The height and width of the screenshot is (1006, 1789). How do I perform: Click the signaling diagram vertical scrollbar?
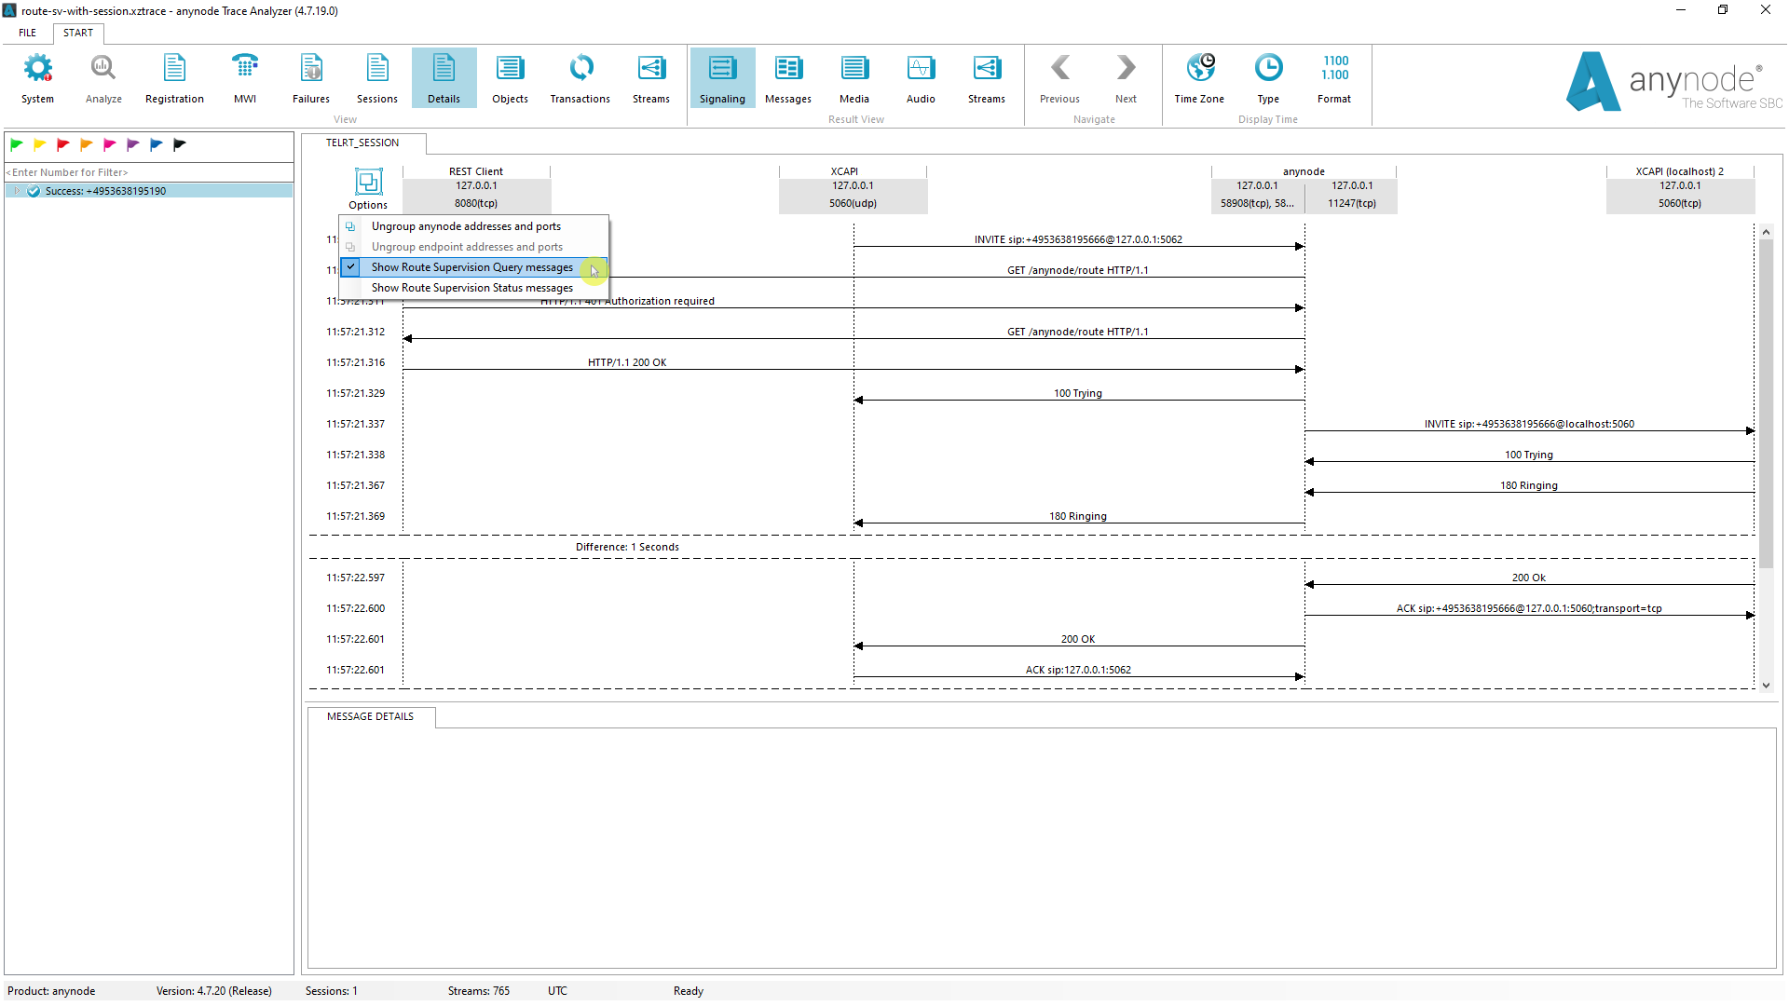1766,402
